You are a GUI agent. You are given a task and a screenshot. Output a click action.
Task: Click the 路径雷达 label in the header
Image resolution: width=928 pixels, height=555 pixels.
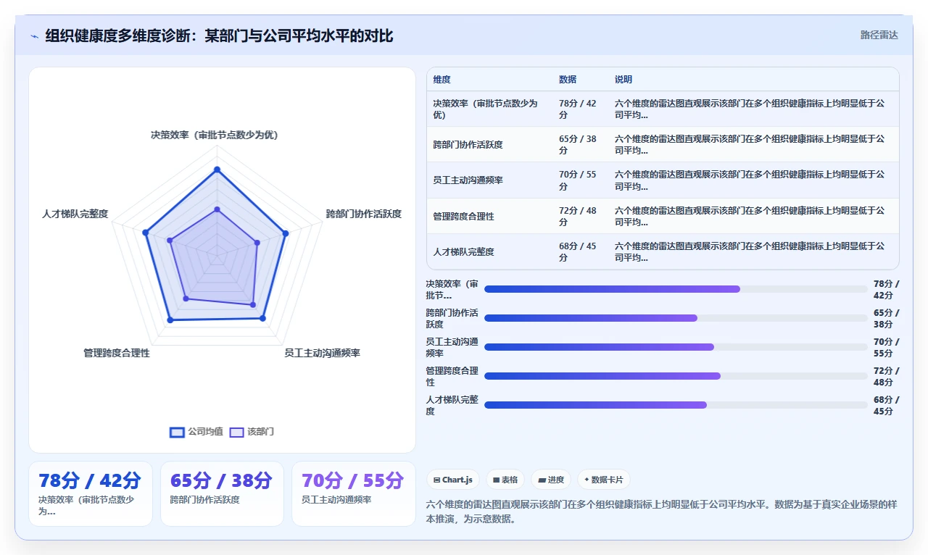879,35
